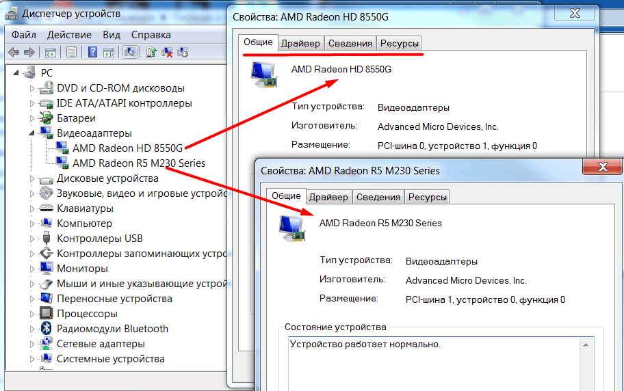
Task: Expand Системные устройства node
Action: pyautogui.click(x=32, y=359)
